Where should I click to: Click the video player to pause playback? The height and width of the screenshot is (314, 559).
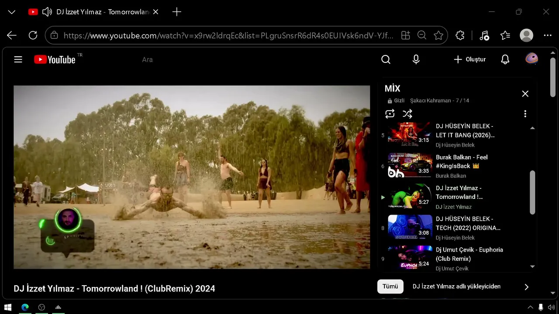[x=192, y=177]
